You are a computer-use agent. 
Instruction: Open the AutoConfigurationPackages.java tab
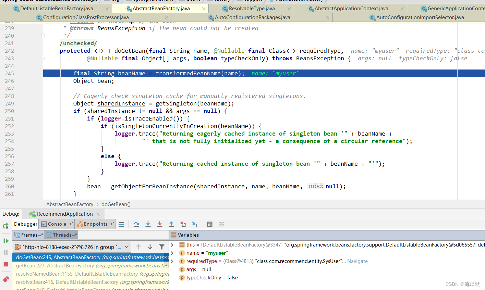tap(252, 17)
